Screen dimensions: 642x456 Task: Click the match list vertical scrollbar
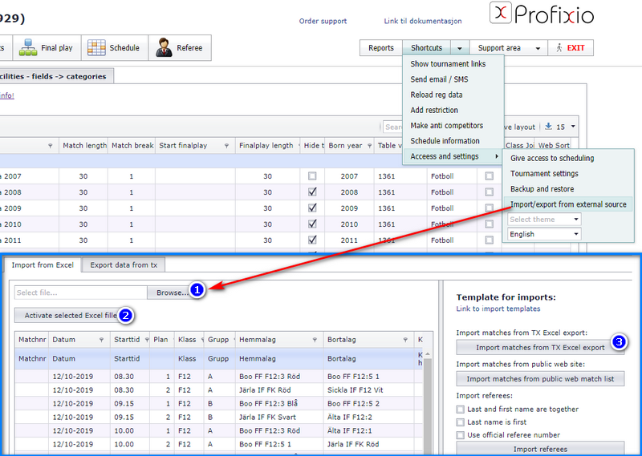coord(427,403)
